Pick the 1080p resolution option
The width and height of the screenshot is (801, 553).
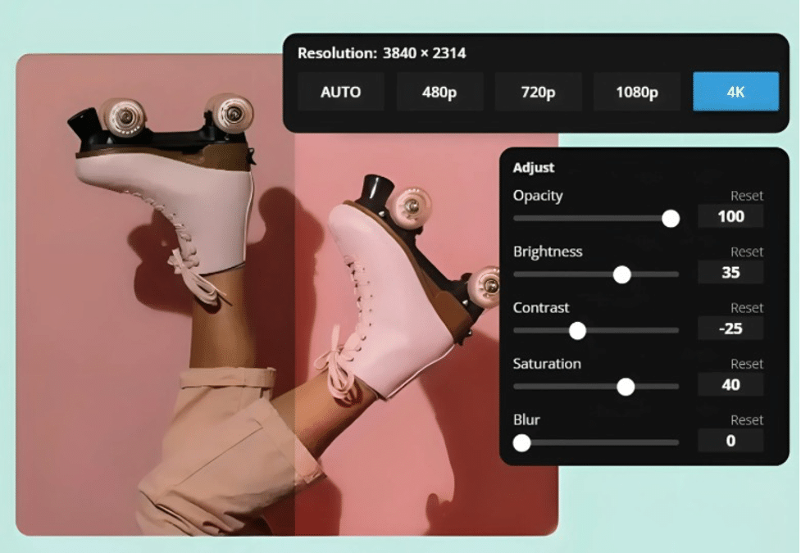pos(637,92)
